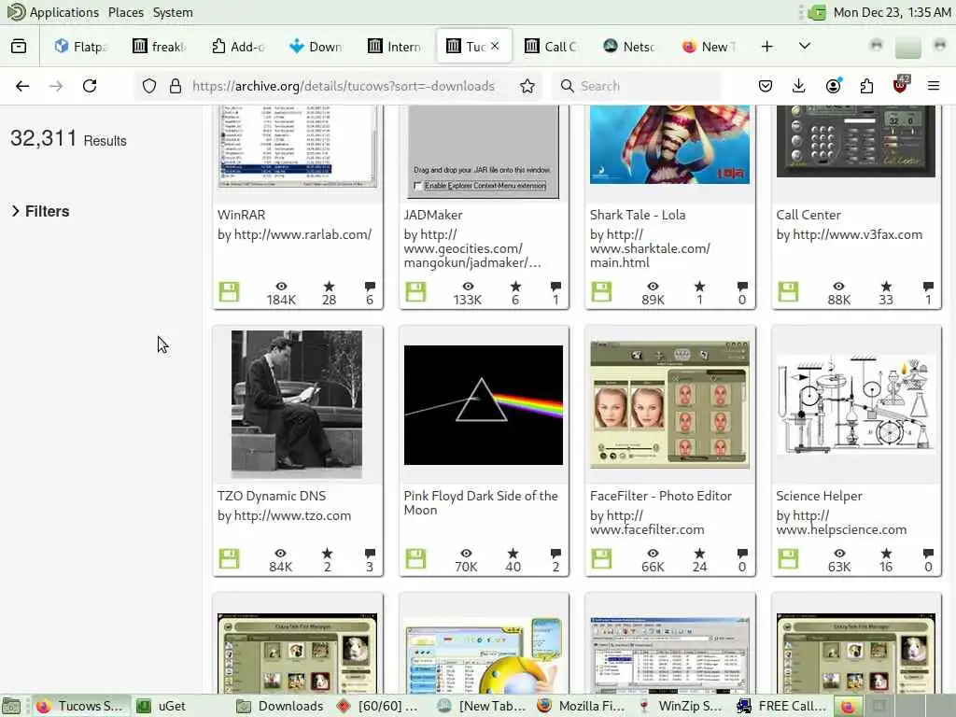Viewport: 956px width, 717px height.
Task: Open Firefox account icon
Action: point(833,86)
